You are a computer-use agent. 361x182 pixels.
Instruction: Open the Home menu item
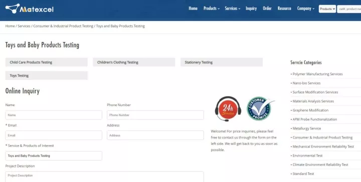[x=193, y=8]
